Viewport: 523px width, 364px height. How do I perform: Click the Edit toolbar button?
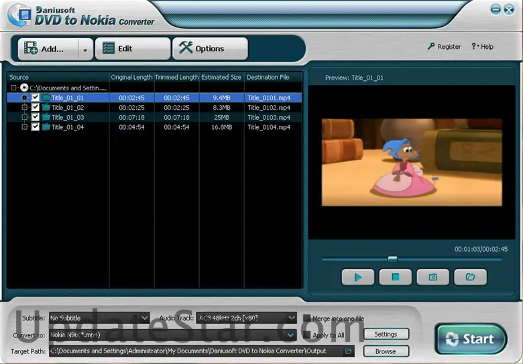tap(132, 49)
